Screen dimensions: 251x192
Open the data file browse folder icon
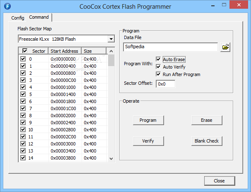(x=225, y=47)
